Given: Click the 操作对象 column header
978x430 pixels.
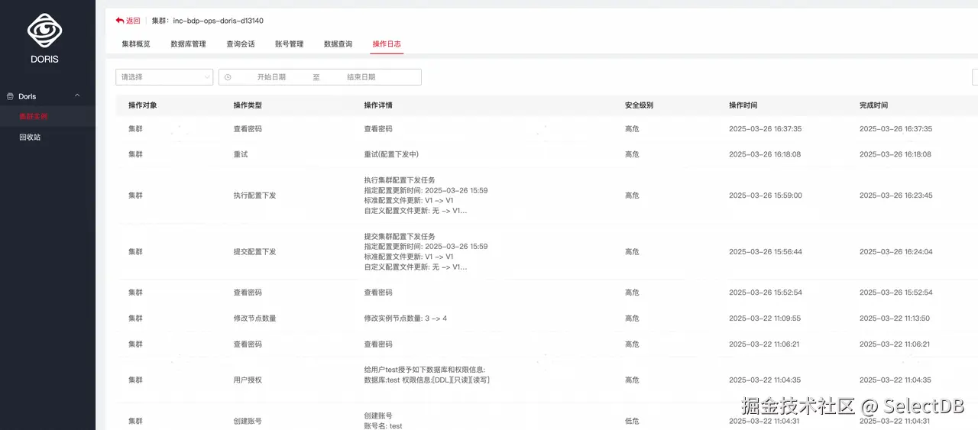Looking at the screenshot, I should (x=143, y=105).
